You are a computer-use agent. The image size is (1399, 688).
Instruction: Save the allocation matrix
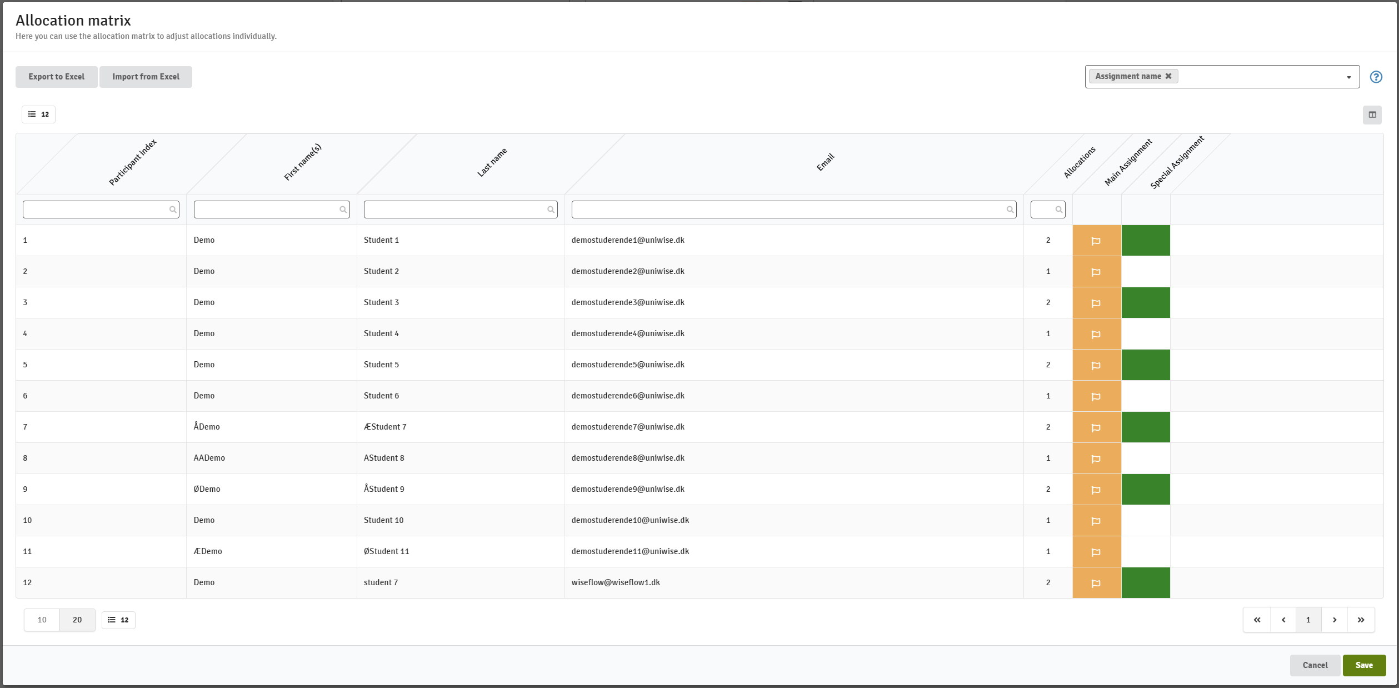click(x=1364, y=665)
